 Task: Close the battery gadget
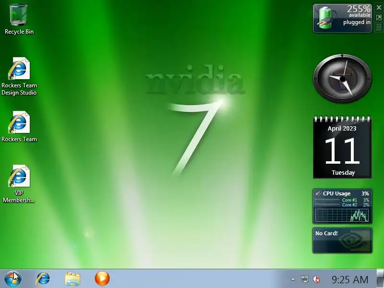[x=379, y=8]
